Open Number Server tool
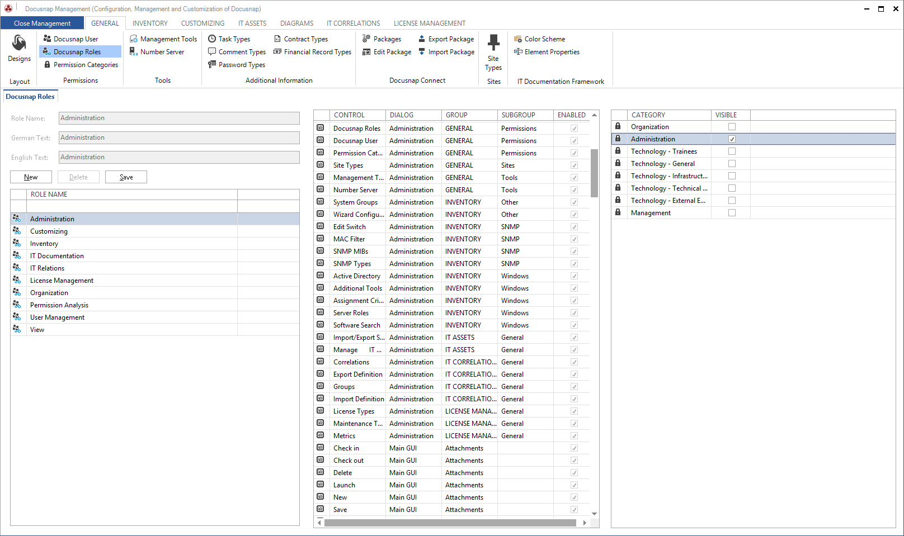This screenshot has width=904, height=536. pos(157,51)
